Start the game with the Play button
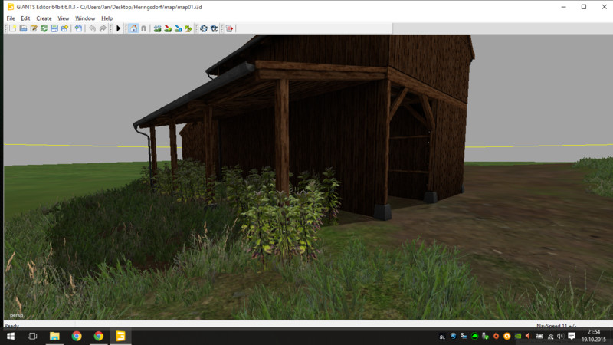613x345 pixels. [119, 28]
